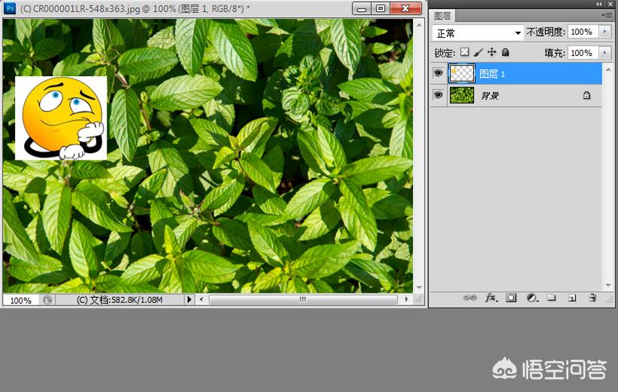Delete layer with the trash icon
Screen dimensions: 618x392
tap(592, 298)
